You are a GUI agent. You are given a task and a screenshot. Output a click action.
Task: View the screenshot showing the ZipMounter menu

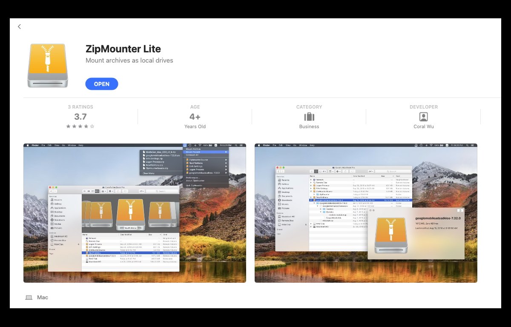tap(135, 213)
